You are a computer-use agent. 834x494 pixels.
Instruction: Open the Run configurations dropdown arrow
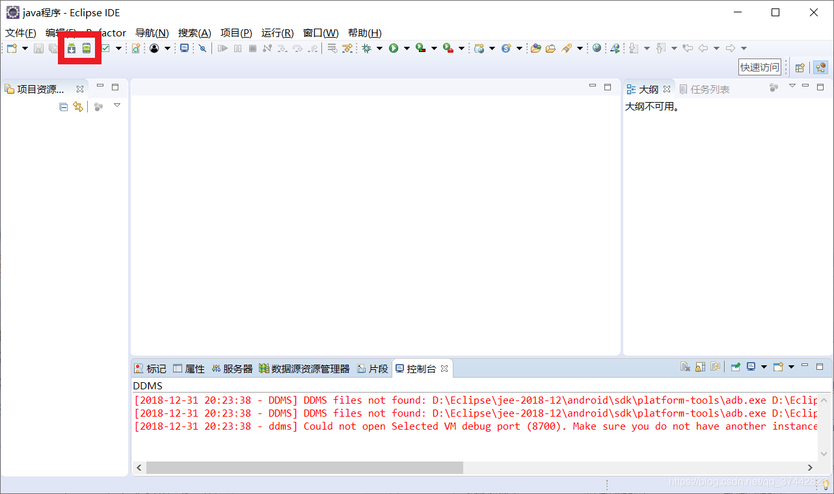(x=407, y=49)
